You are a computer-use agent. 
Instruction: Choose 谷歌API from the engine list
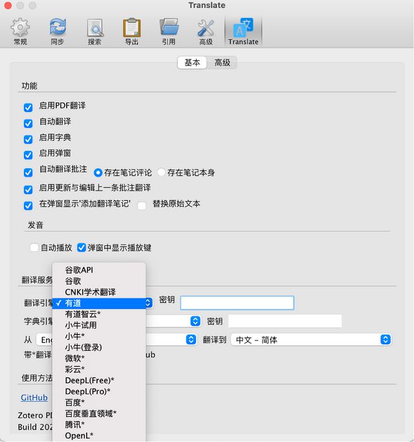click(99, 270)
